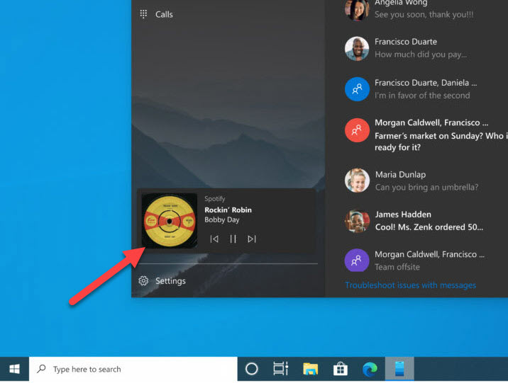
Task: Select the Team offsite group chat
Action: click(426, 261)
